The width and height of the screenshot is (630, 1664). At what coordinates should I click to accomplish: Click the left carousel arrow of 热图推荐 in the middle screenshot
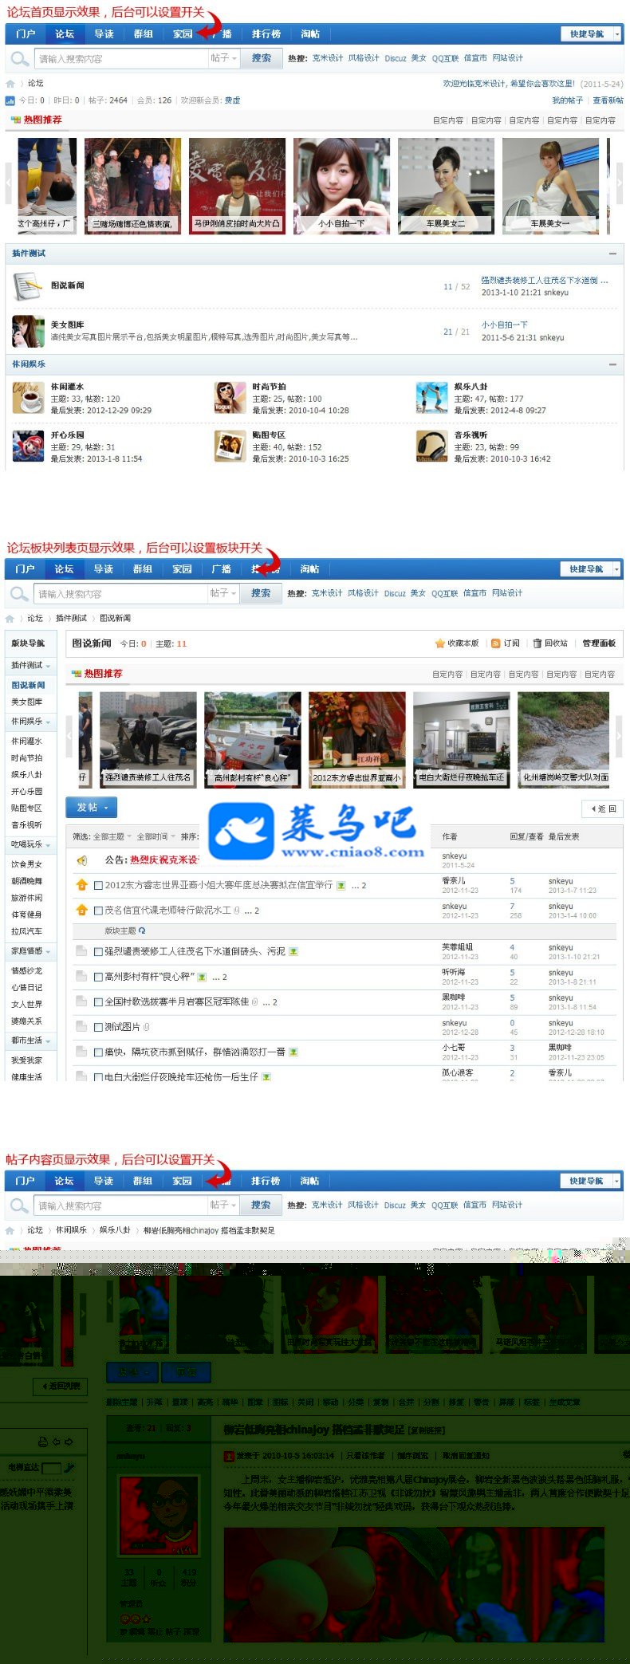[x=70, y=736]
